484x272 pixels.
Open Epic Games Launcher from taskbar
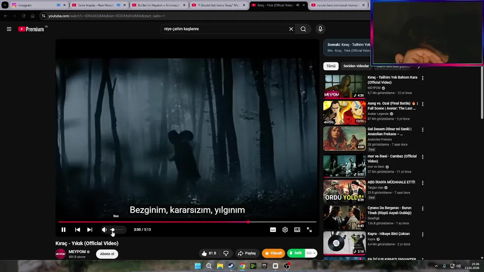pyautogui.click(x=264, y=266)
